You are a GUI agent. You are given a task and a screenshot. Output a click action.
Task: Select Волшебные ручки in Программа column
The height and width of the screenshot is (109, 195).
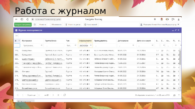30,88
